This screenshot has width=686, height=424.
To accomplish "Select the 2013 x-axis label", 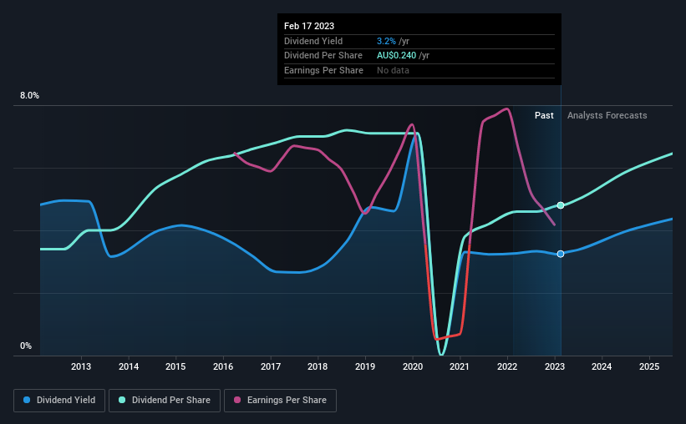I will pos(81,366).
